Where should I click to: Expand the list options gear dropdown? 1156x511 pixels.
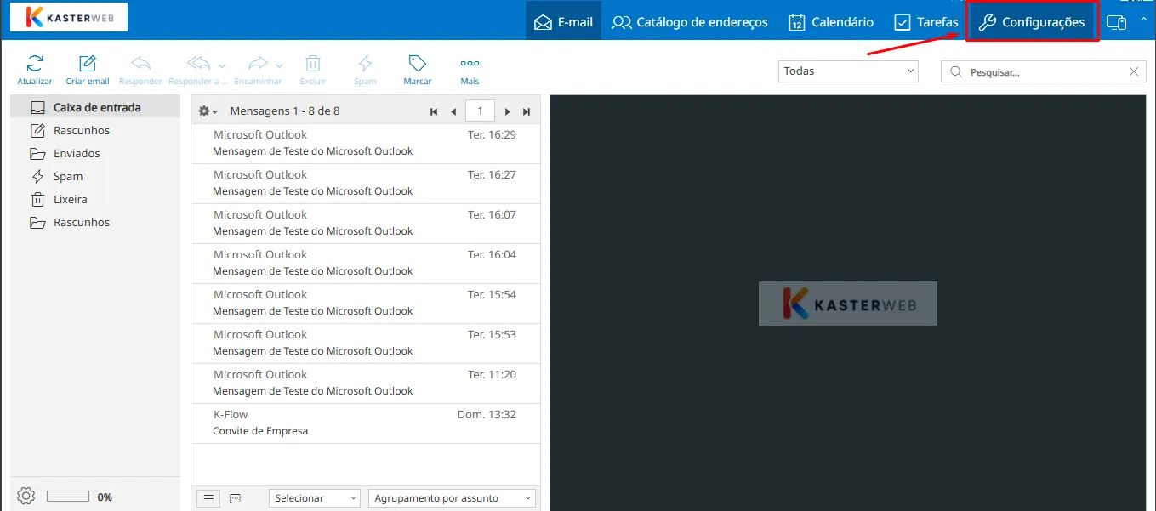click(x=208, y=111)
